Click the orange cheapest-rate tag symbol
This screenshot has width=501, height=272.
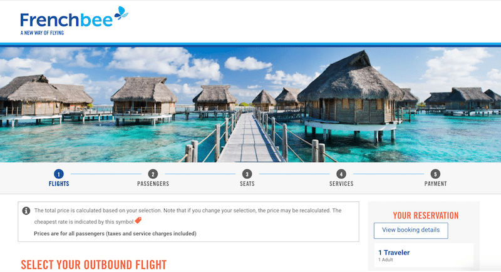click(x=138, y=220)
